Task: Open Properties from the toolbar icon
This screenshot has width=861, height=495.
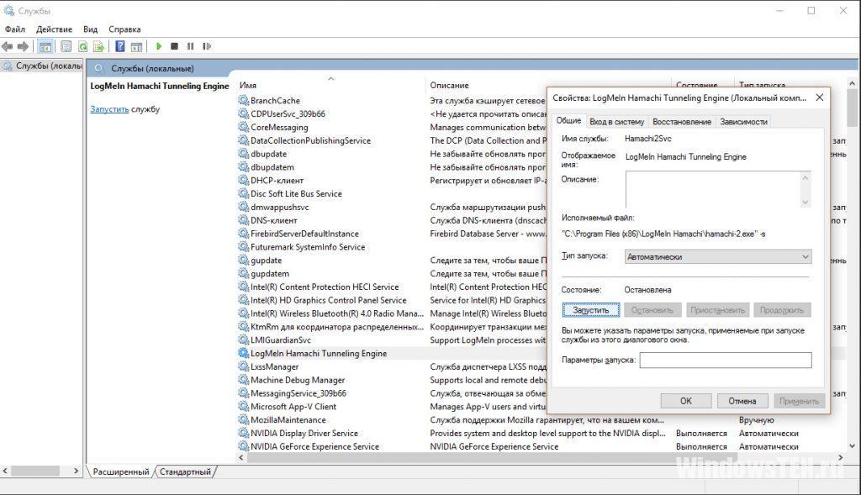Action: 66,47
